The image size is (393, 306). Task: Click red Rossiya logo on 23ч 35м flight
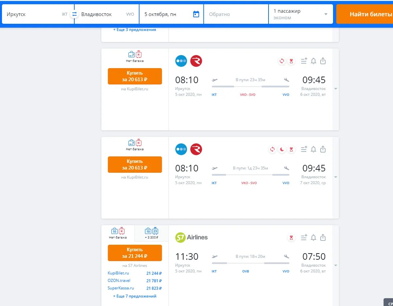click(x=196, y=61)
